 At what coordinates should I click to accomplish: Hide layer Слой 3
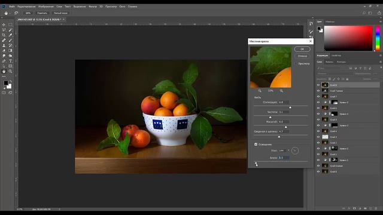[x=318, y=137]
